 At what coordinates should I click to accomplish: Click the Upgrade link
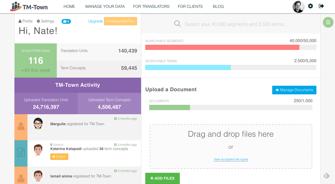coord(96,21)
